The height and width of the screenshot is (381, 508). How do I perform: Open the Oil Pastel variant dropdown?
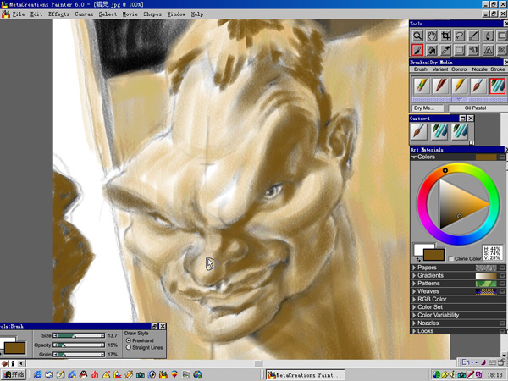(x=478, y=108)
